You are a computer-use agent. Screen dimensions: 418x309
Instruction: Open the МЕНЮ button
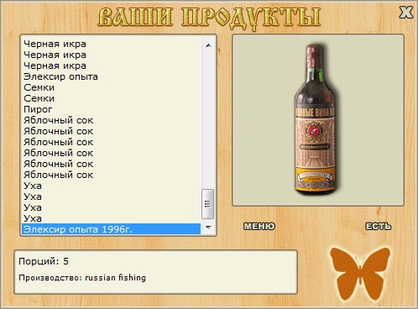click(259, 226)
